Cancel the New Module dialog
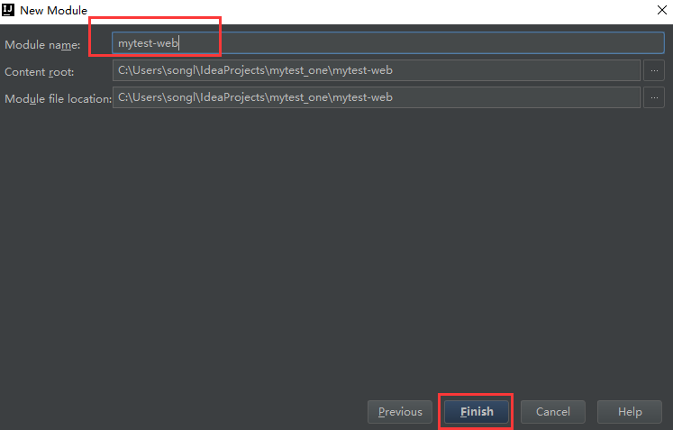Screen dimensions: 673x430 pos(553,412)
